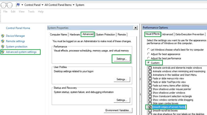Screen dimensions: 207x115
Task: Select Adjust for best performance option
Action: (164, 58)
